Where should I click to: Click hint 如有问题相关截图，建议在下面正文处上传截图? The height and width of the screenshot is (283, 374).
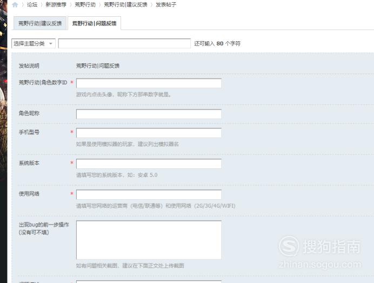tap(130, 266)
